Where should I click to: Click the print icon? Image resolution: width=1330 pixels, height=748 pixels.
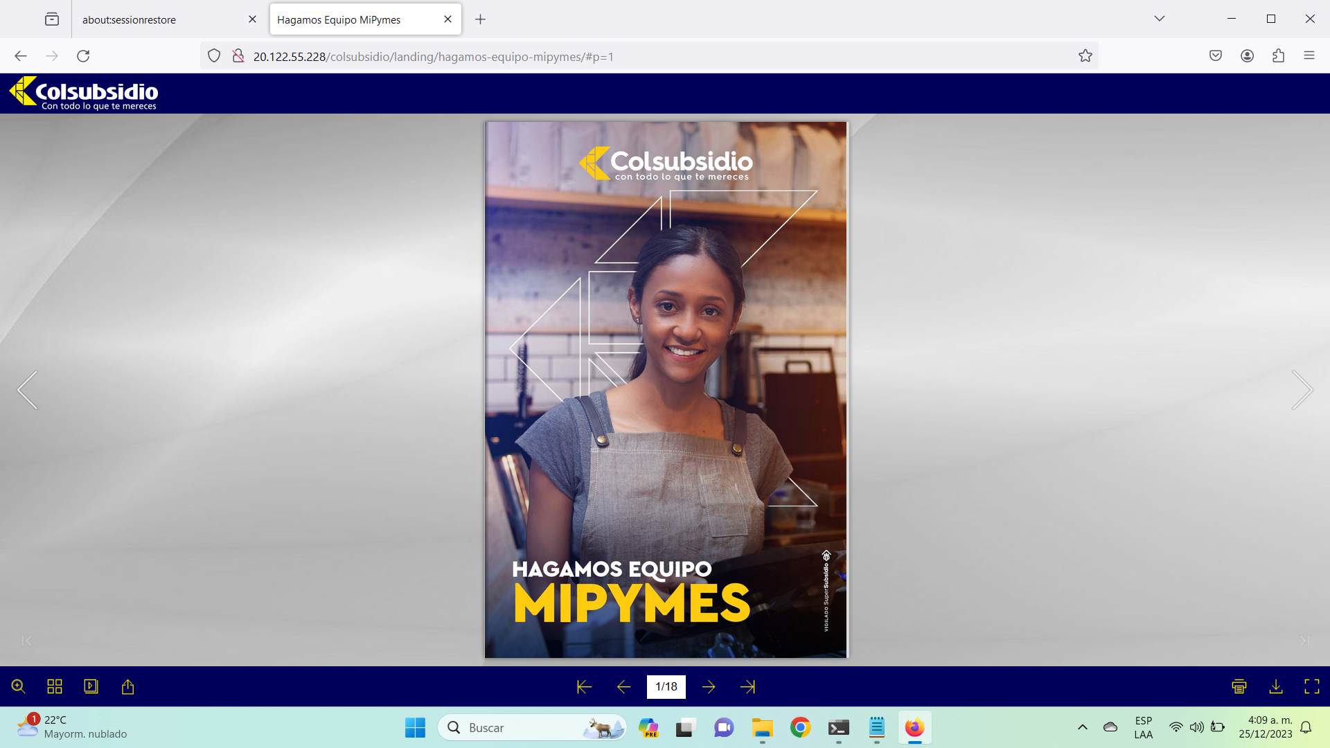pos(1239,686)
